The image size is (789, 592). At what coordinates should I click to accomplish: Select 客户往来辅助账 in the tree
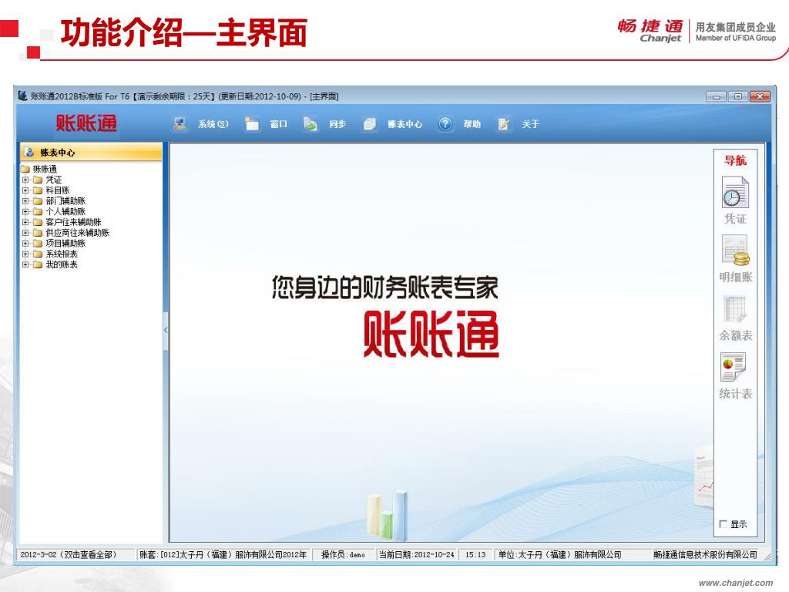[x=73, y=222]
